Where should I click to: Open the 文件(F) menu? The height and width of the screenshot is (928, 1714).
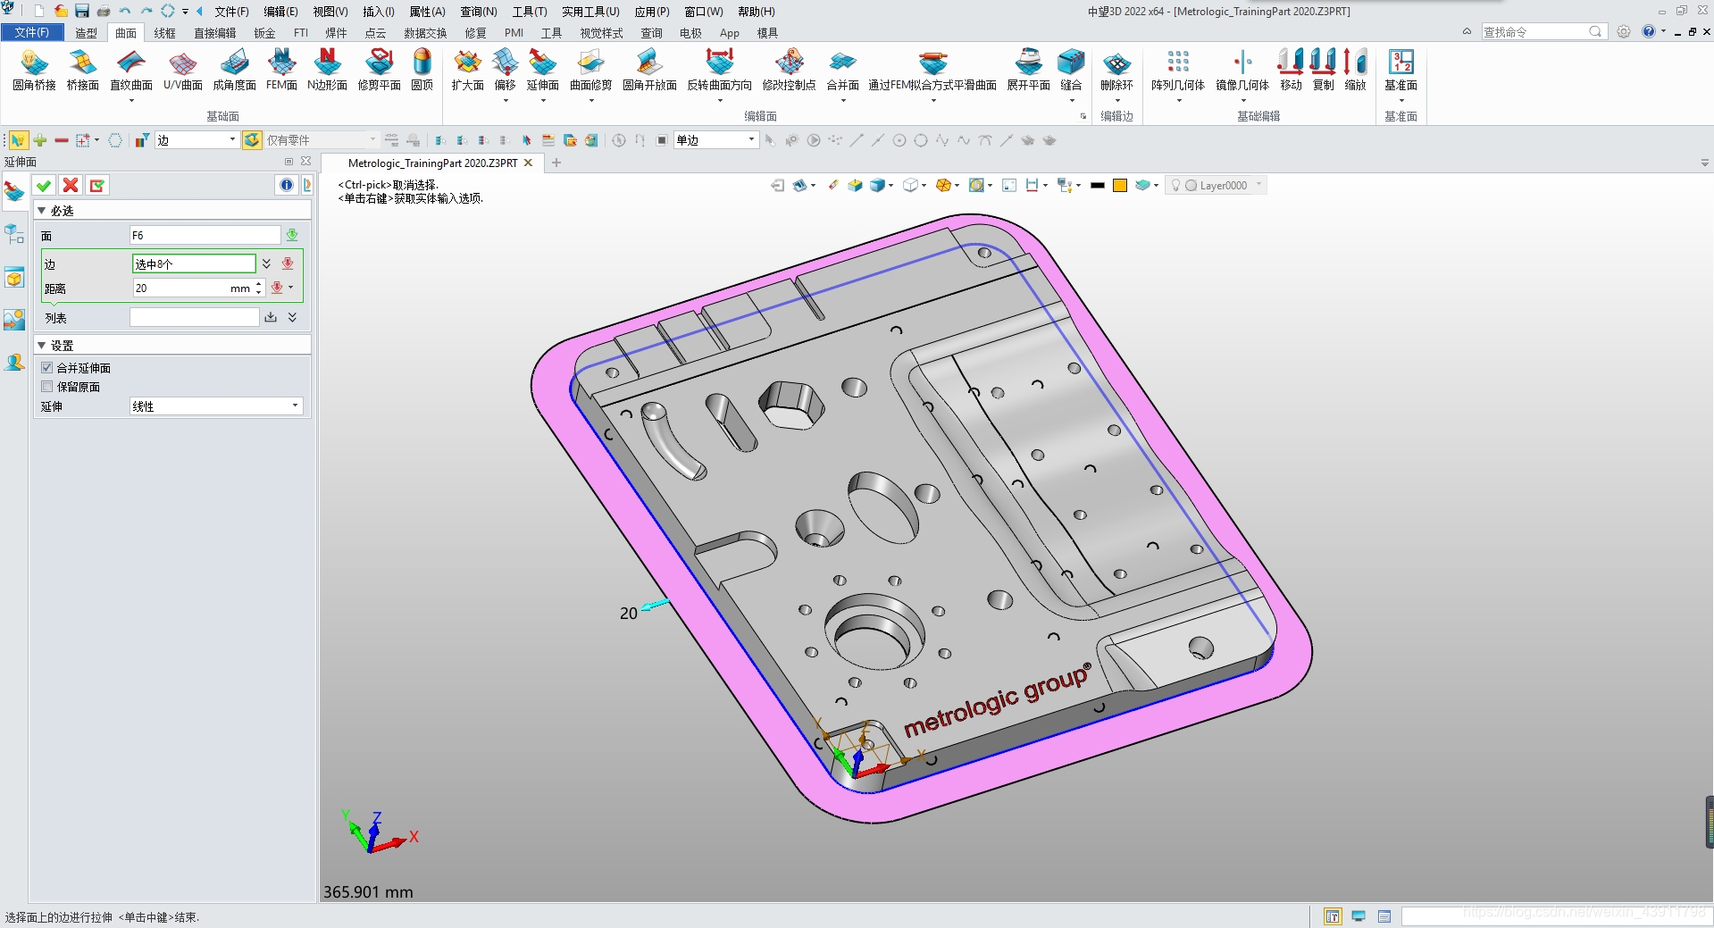point(231,12)
